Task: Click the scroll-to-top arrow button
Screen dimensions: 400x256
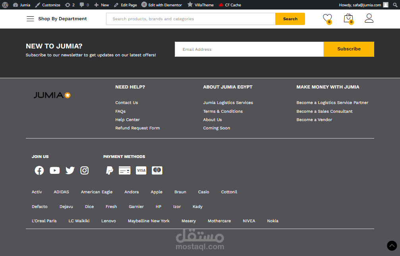Action: 392,246
